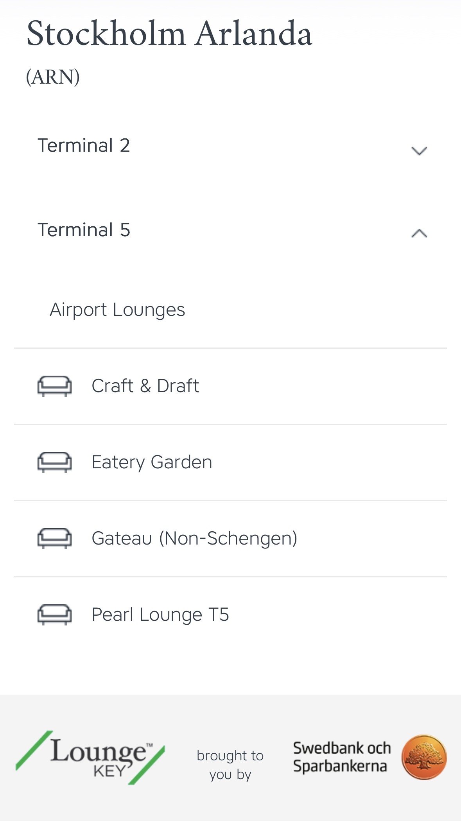Image resolution: width=461 pixels, height=826 pixels.
Task: Click the Swedbank orange oak tree emblem
Action: coord(424,757)
